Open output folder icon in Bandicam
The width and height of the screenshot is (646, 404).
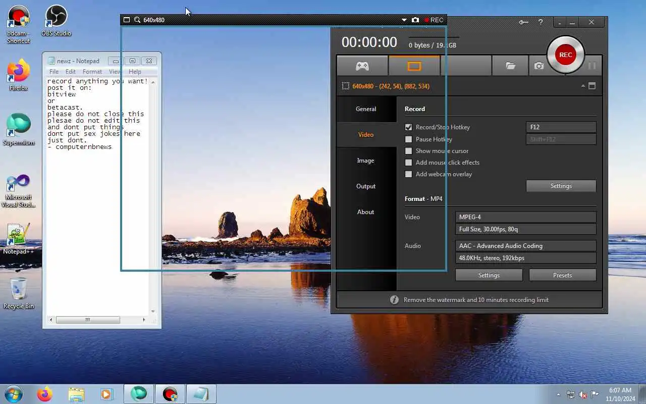tap(510, 66)
